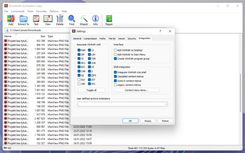
Task: Uncheck the TAR association checkbox
Action: click(89, 59)
